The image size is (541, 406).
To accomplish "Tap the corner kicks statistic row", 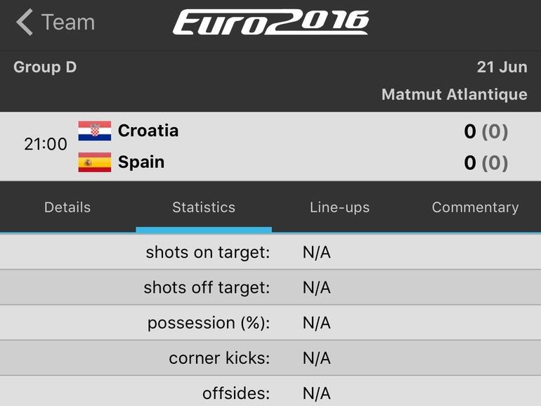I will tap(270, 358).
